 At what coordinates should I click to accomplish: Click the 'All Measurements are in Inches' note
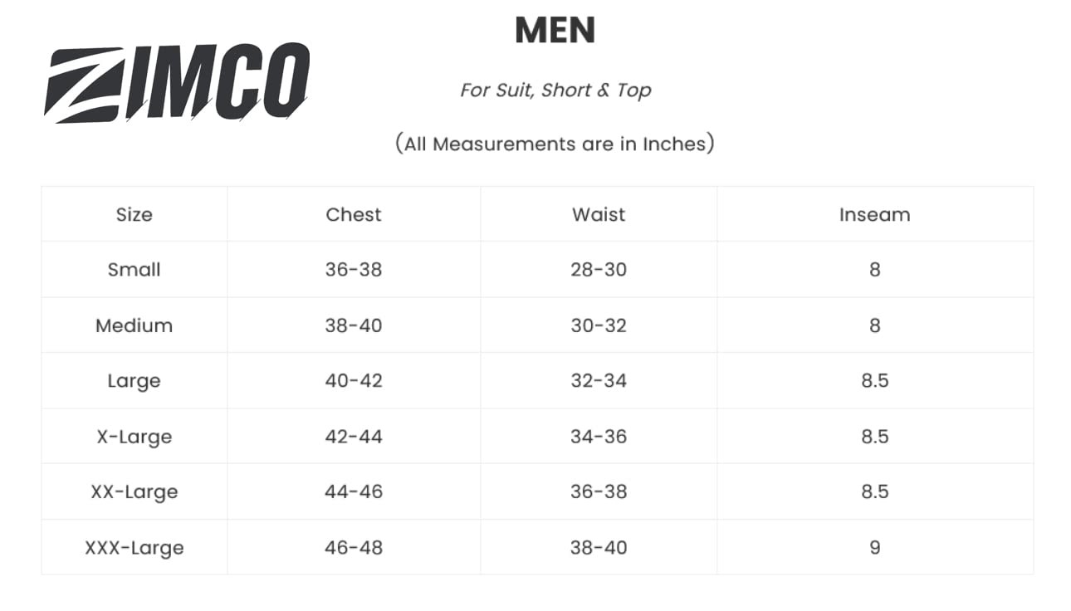click(555, 144)
